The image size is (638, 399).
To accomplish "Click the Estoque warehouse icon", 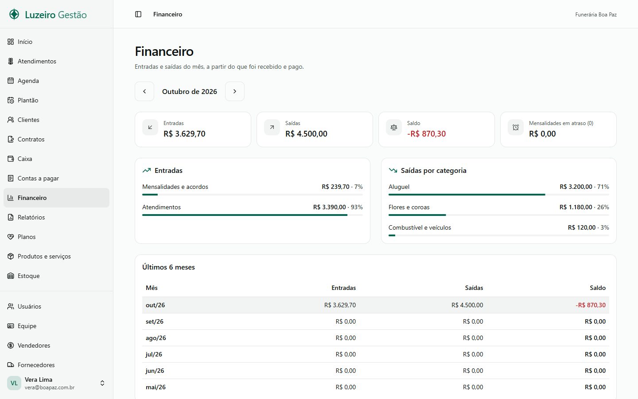I will pos(11,276).
